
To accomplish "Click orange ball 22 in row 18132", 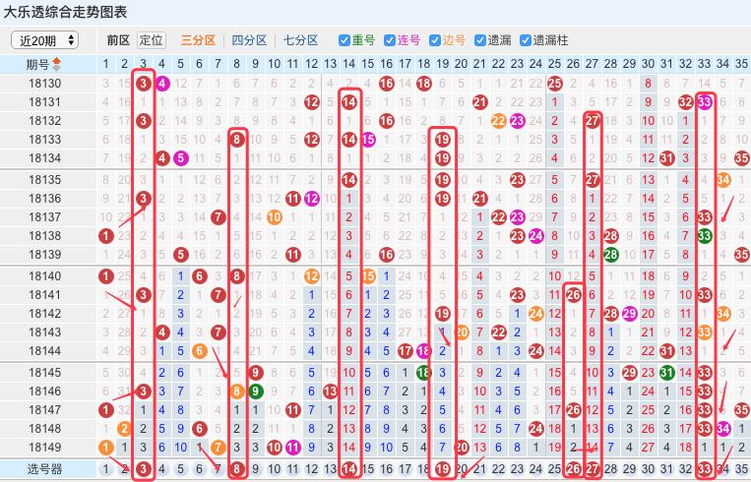I will tap(499, 121).
